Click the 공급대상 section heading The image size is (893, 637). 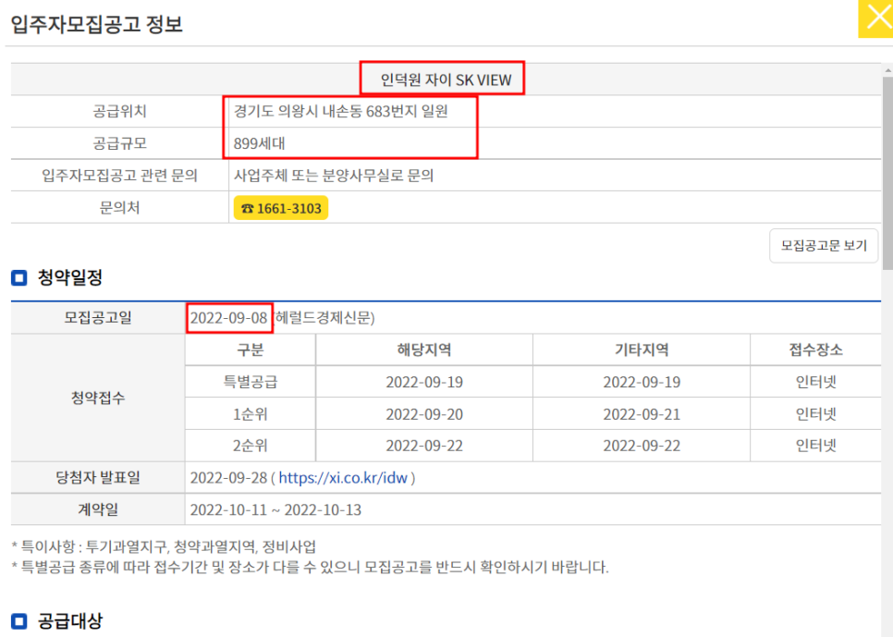(70, 621)
